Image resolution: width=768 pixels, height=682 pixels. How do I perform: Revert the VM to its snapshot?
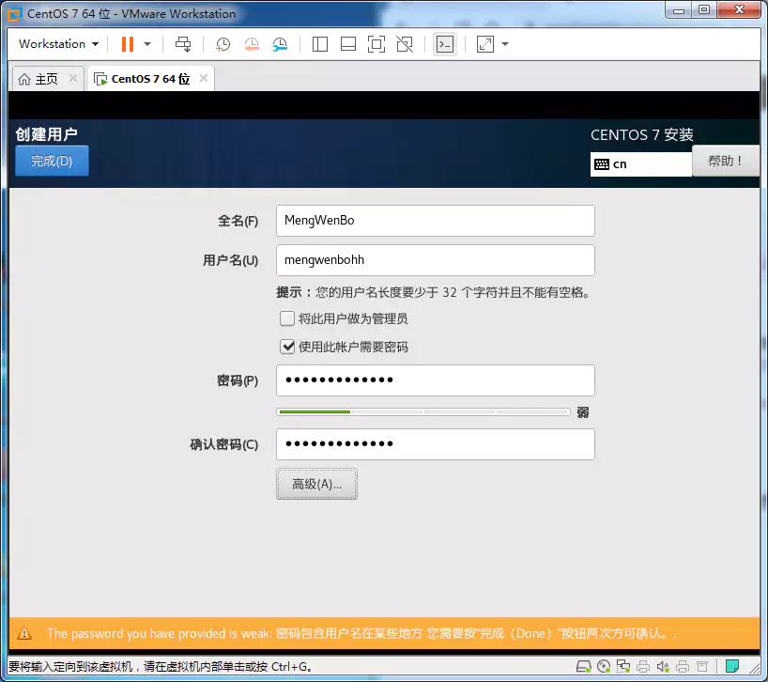pos(252,44)
